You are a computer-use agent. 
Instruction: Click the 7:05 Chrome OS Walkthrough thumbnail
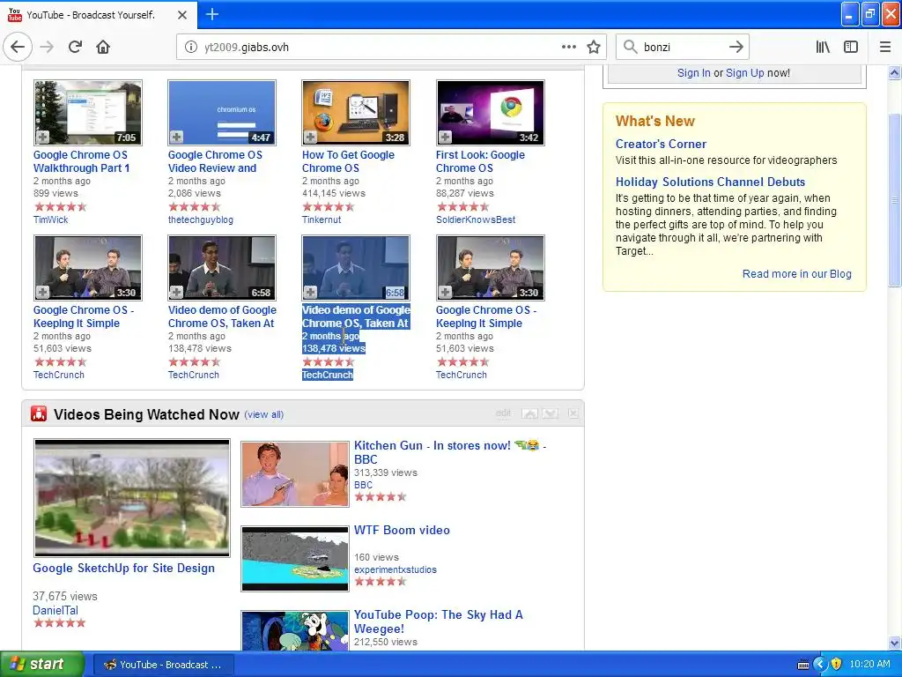tap(88, 112)
